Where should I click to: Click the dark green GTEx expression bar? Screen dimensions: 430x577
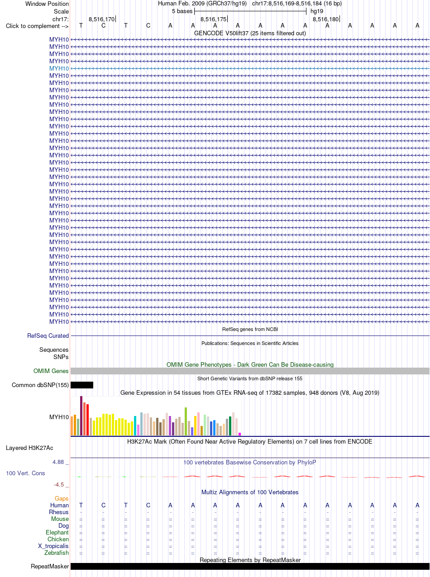click(230, 426)
